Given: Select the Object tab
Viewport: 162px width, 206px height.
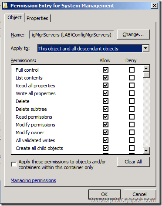Looking at the screenshot, I should 14,17.
